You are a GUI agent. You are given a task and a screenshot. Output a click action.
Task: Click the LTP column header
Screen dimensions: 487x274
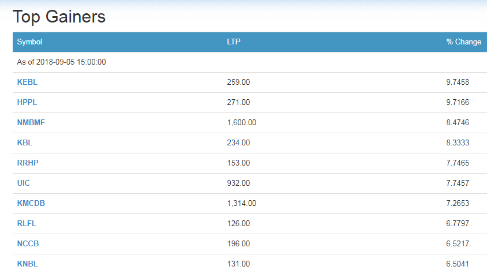click(x=234, y=42)
